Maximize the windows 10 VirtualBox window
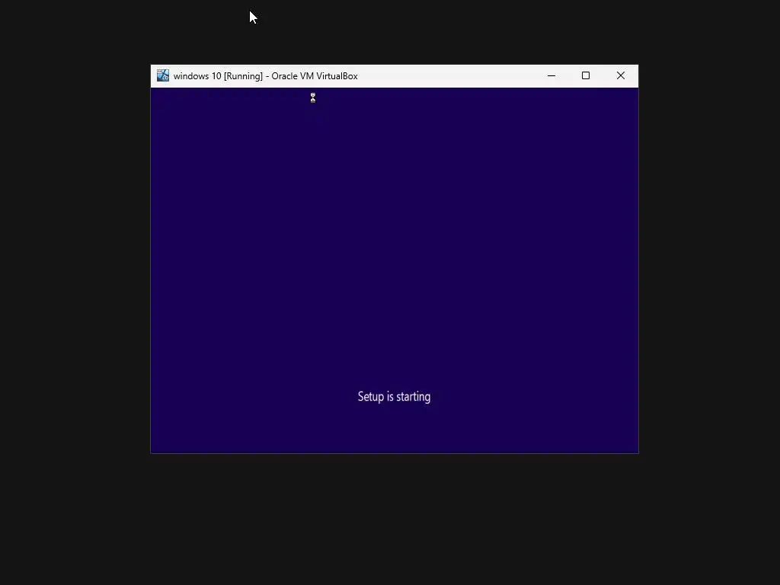Image resolution: width=780 pixels, height=585 pixels. (586, 75)
